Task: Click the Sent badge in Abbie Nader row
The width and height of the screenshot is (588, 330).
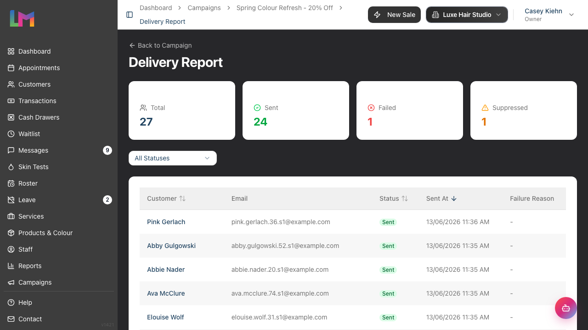Action: pyautogui.click(x=388, y=270)
